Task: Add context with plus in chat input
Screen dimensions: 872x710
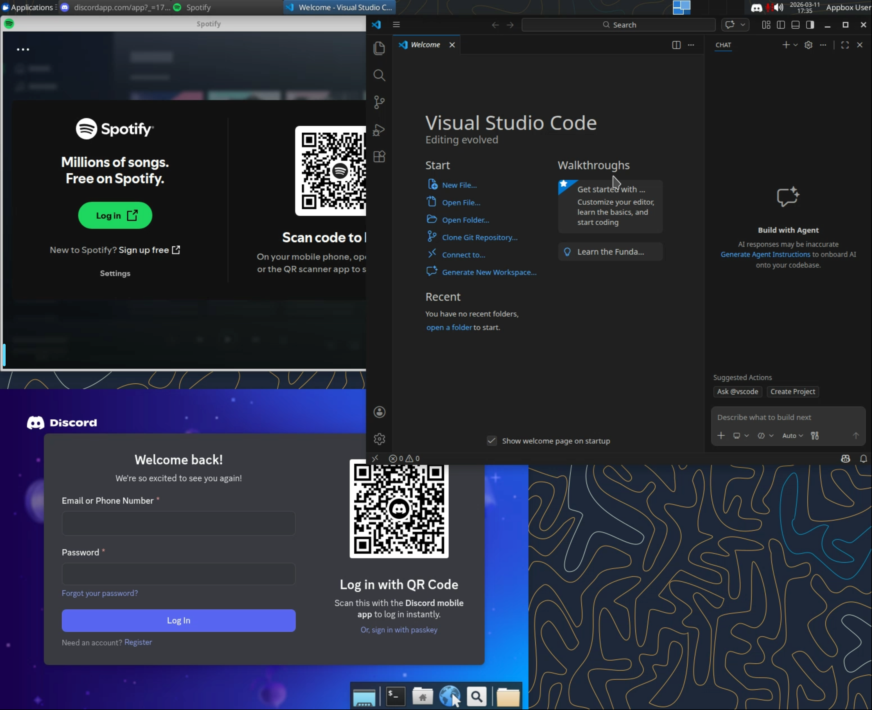Action: click(x=721, y=436)
